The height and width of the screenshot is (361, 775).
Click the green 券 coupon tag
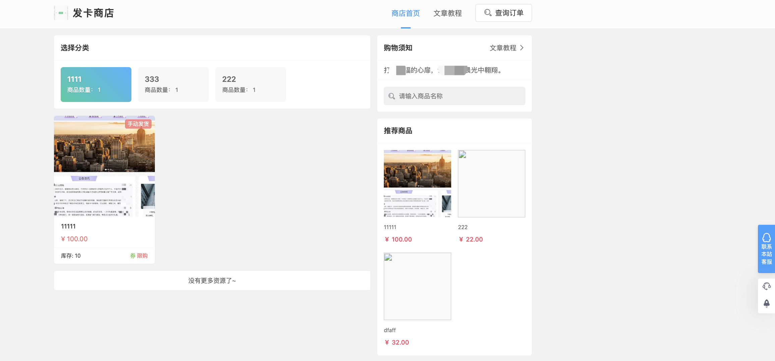[x=133, y=256]
